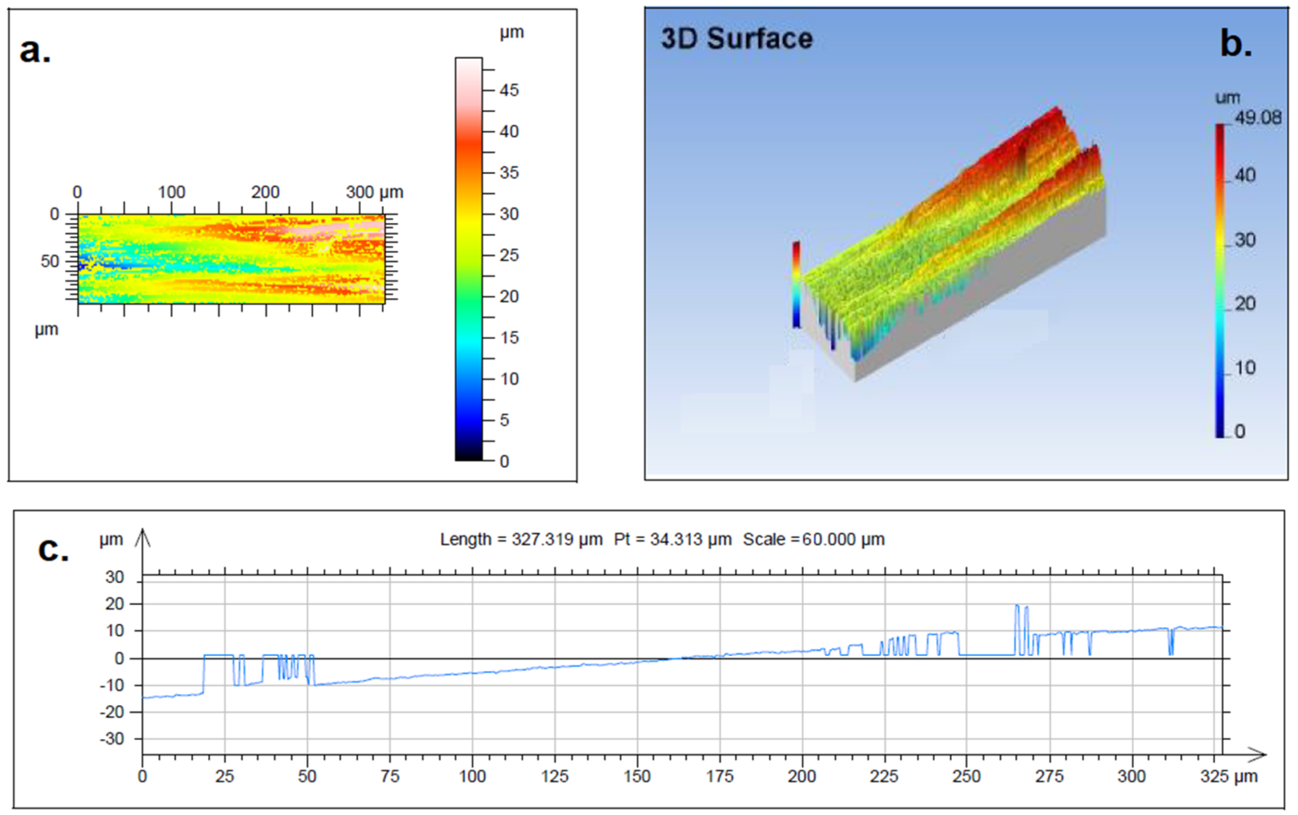Click the 2D height map image
The width and height of the screenshot is (1298, 815).
pyautogui.click(x=231, y=259)
